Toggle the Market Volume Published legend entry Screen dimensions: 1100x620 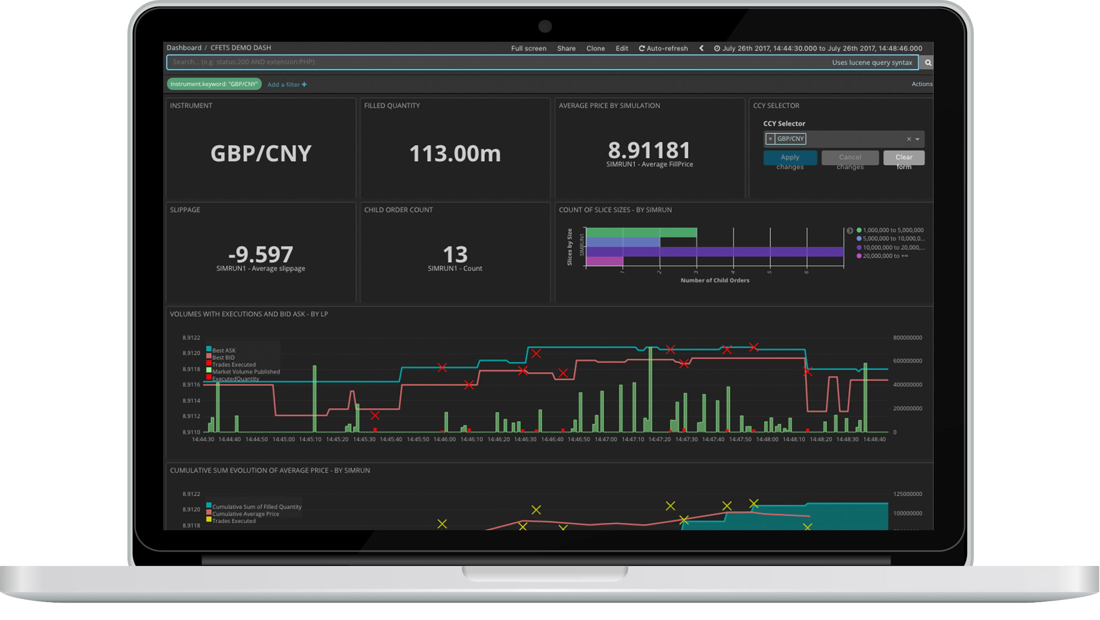click(246, 372)
